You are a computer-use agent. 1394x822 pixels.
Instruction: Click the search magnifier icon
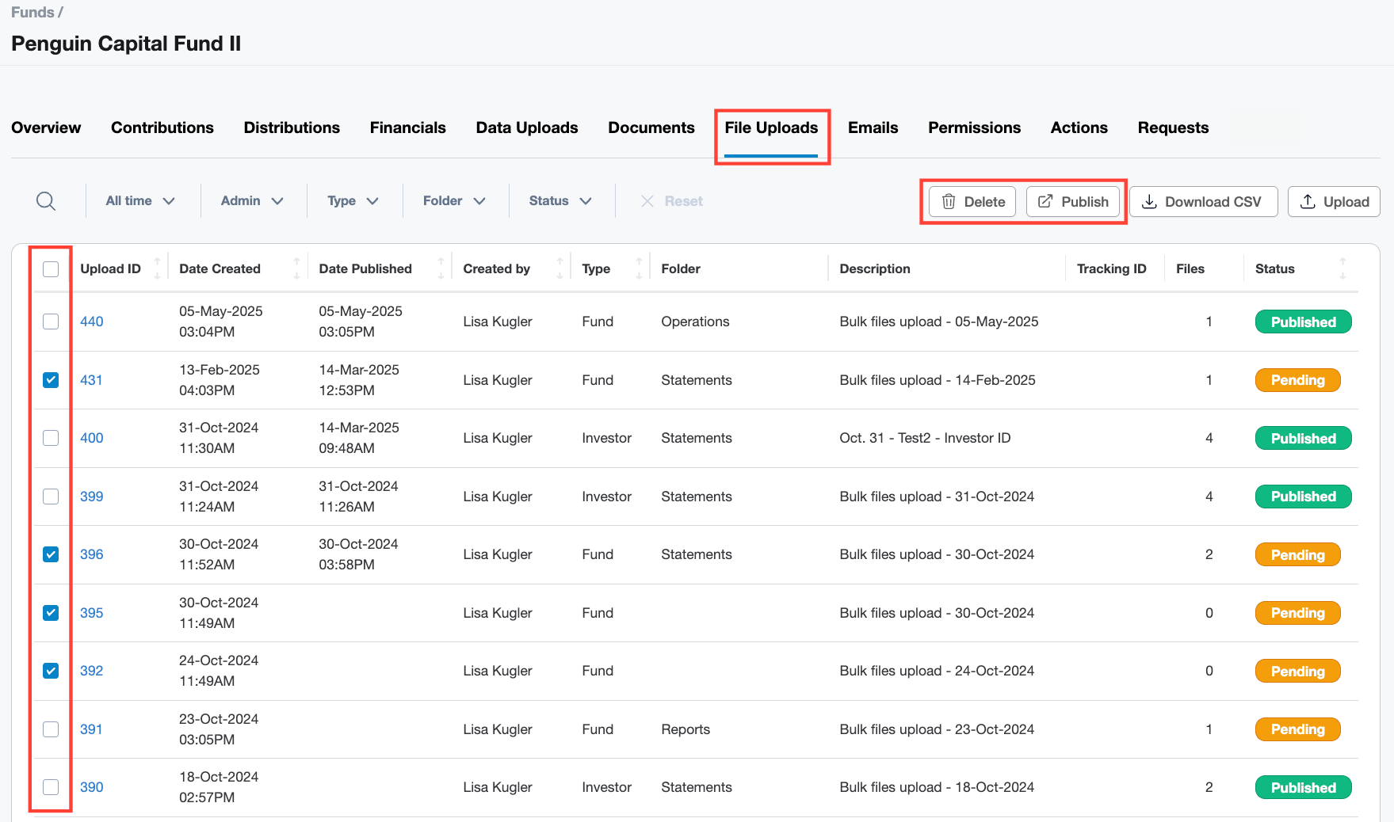[x=46, y=201]
